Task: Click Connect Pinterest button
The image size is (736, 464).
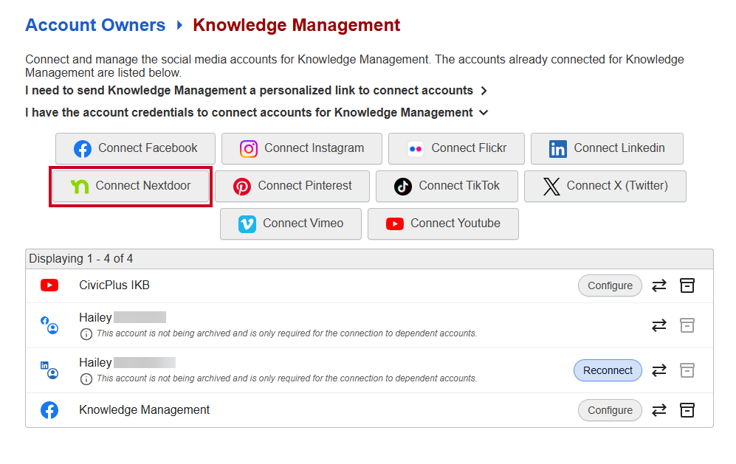Action: coord(292,186)
